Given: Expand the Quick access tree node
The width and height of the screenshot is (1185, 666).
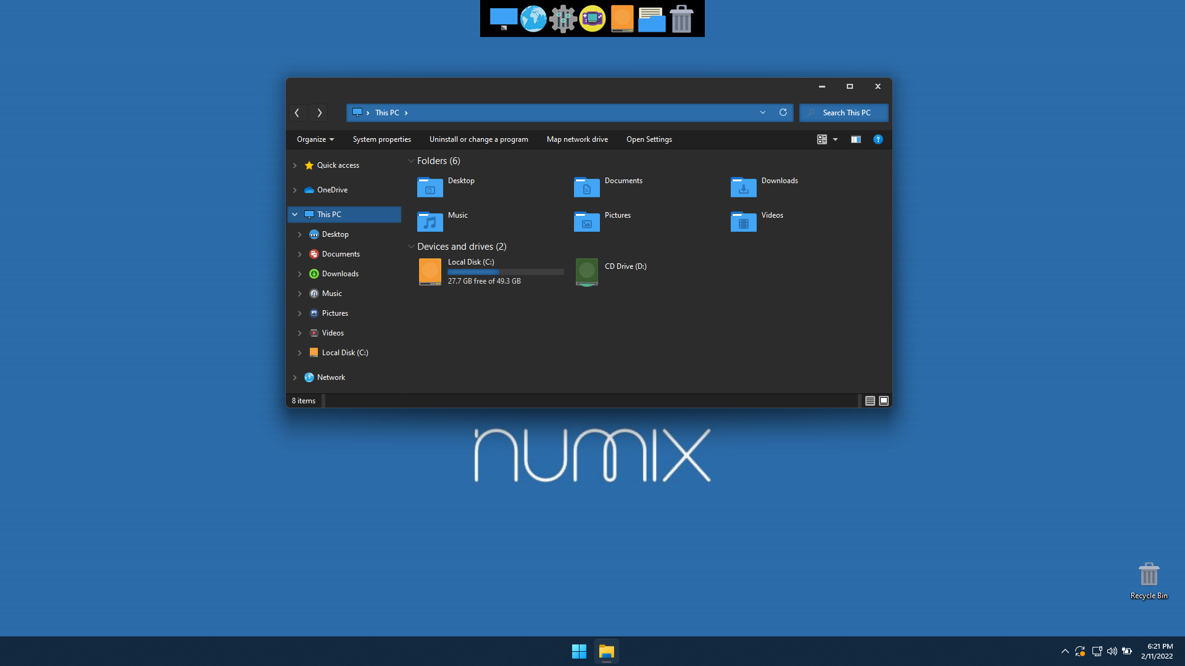Looking at the screenshot, I should [x=295, y=165].
